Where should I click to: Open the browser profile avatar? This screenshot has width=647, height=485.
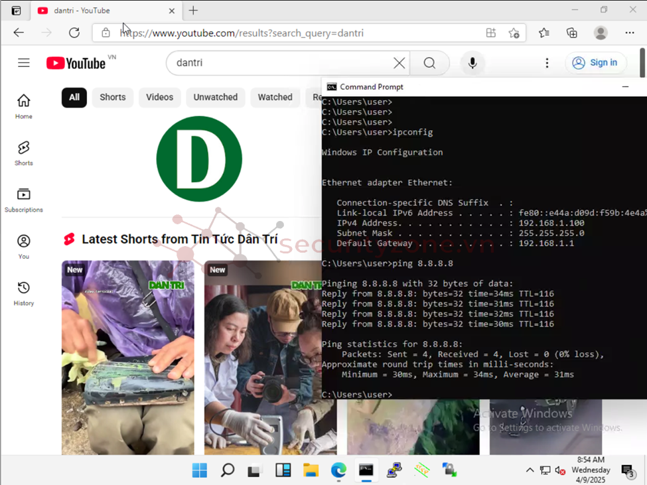coord(601,33)
